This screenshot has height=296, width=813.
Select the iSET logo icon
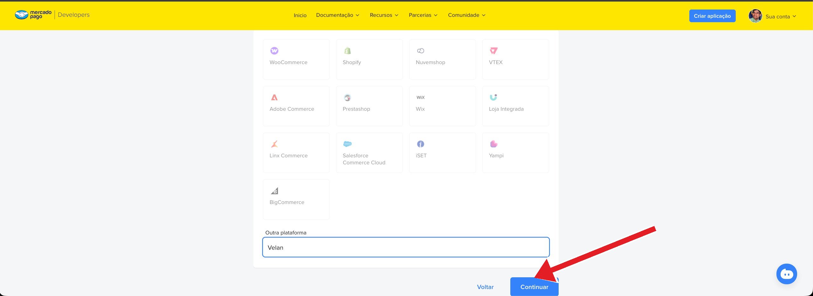click(x=420, y=144)
